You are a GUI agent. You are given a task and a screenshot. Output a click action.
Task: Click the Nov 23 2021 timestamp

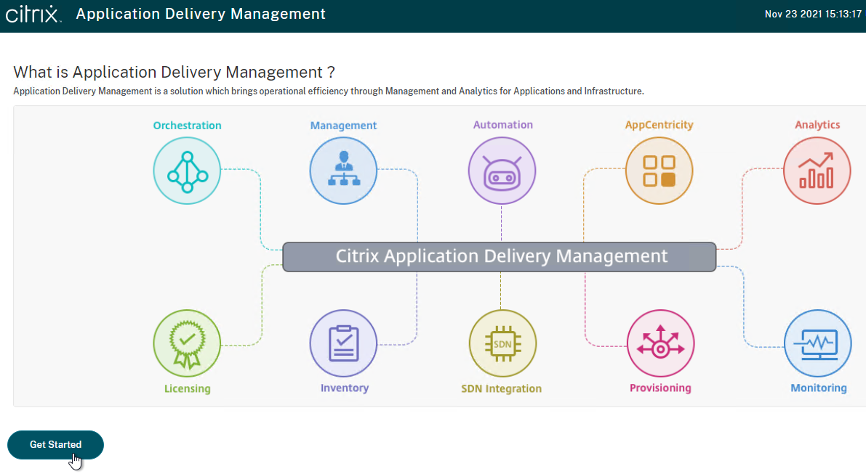pyautogui.click(x=813, y=15)
